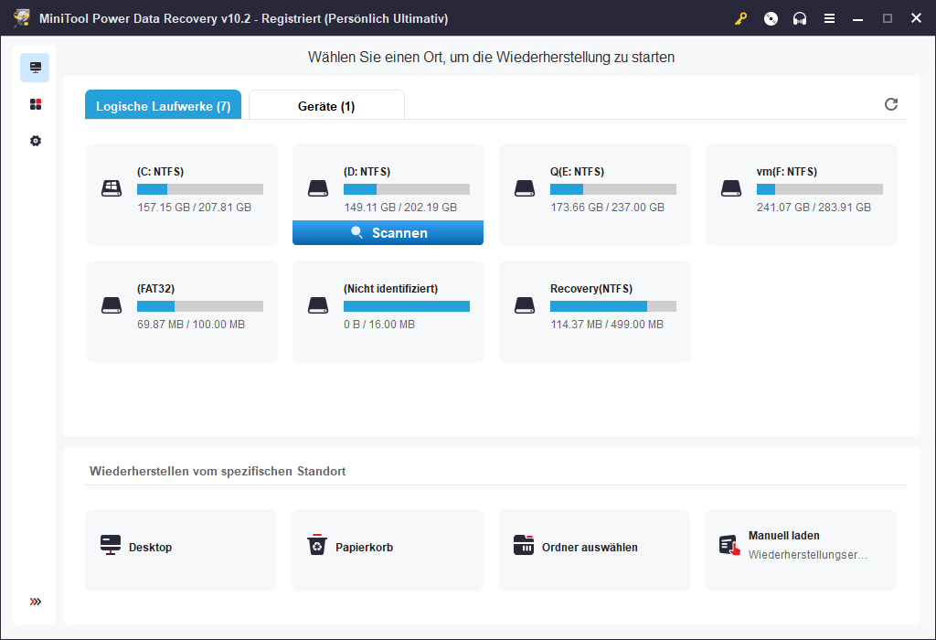Click the usage bar of D: NTFS
The image size is (936, 640).
(407, 189)
